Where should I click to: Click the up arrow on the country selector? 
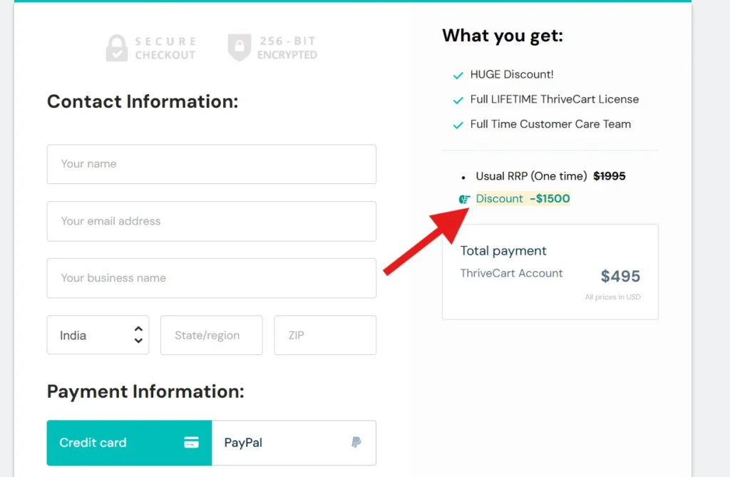point(138,330)
